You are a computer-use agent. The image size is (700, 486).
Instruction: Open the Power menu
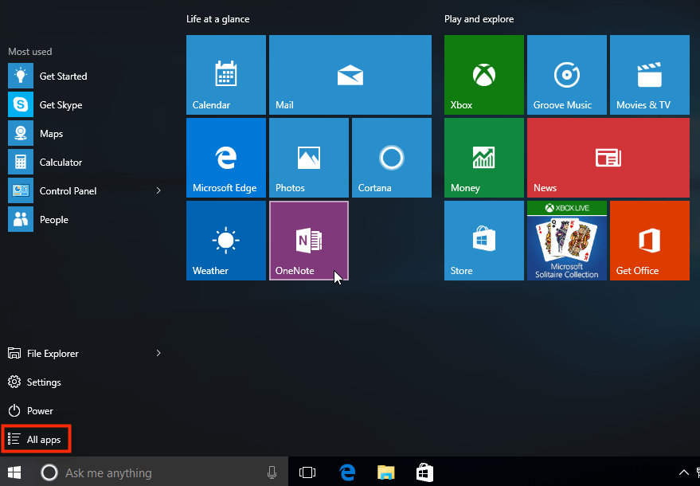tap(39, 410)
